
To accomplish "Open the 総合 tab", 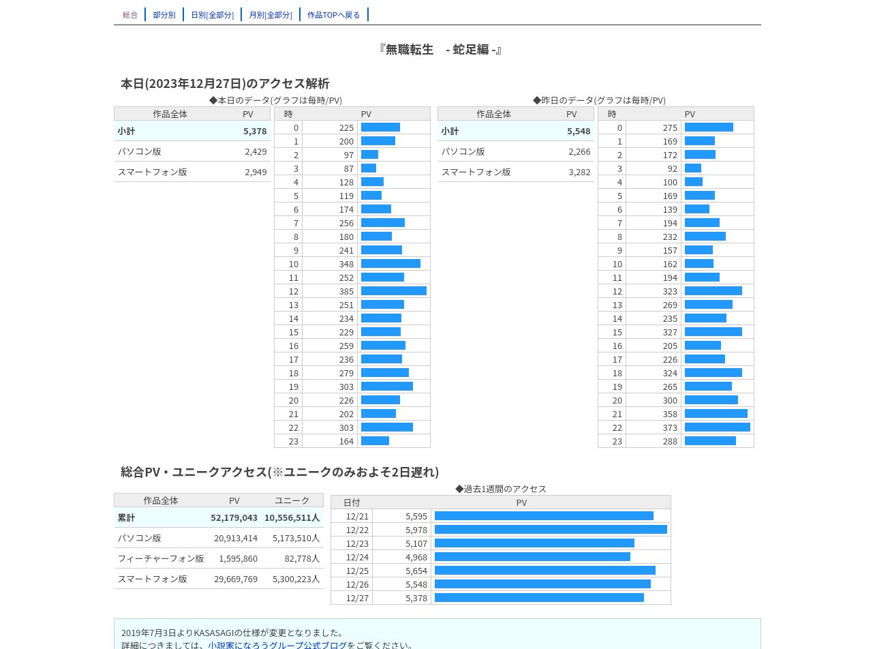I will [x=130, y=14].
